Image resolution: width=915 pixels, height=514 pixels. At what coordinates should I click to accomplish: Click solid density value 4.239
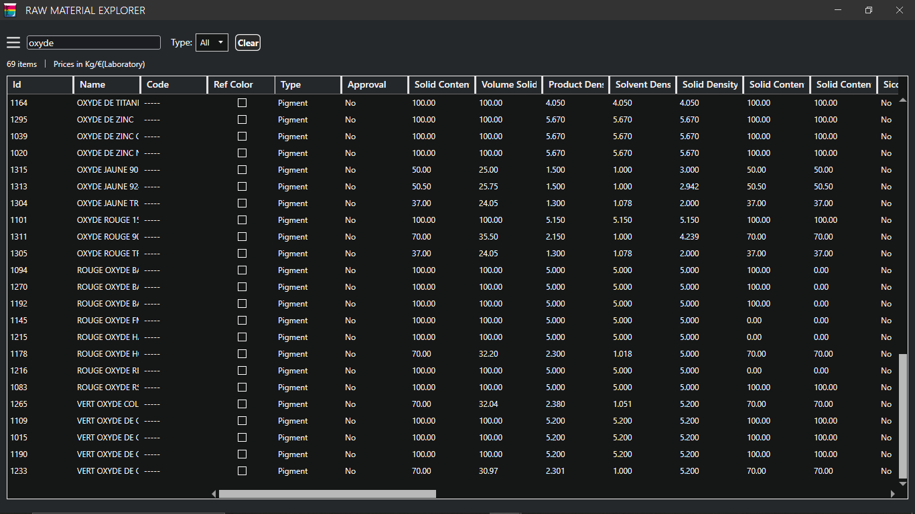click(x=689, y=237)
